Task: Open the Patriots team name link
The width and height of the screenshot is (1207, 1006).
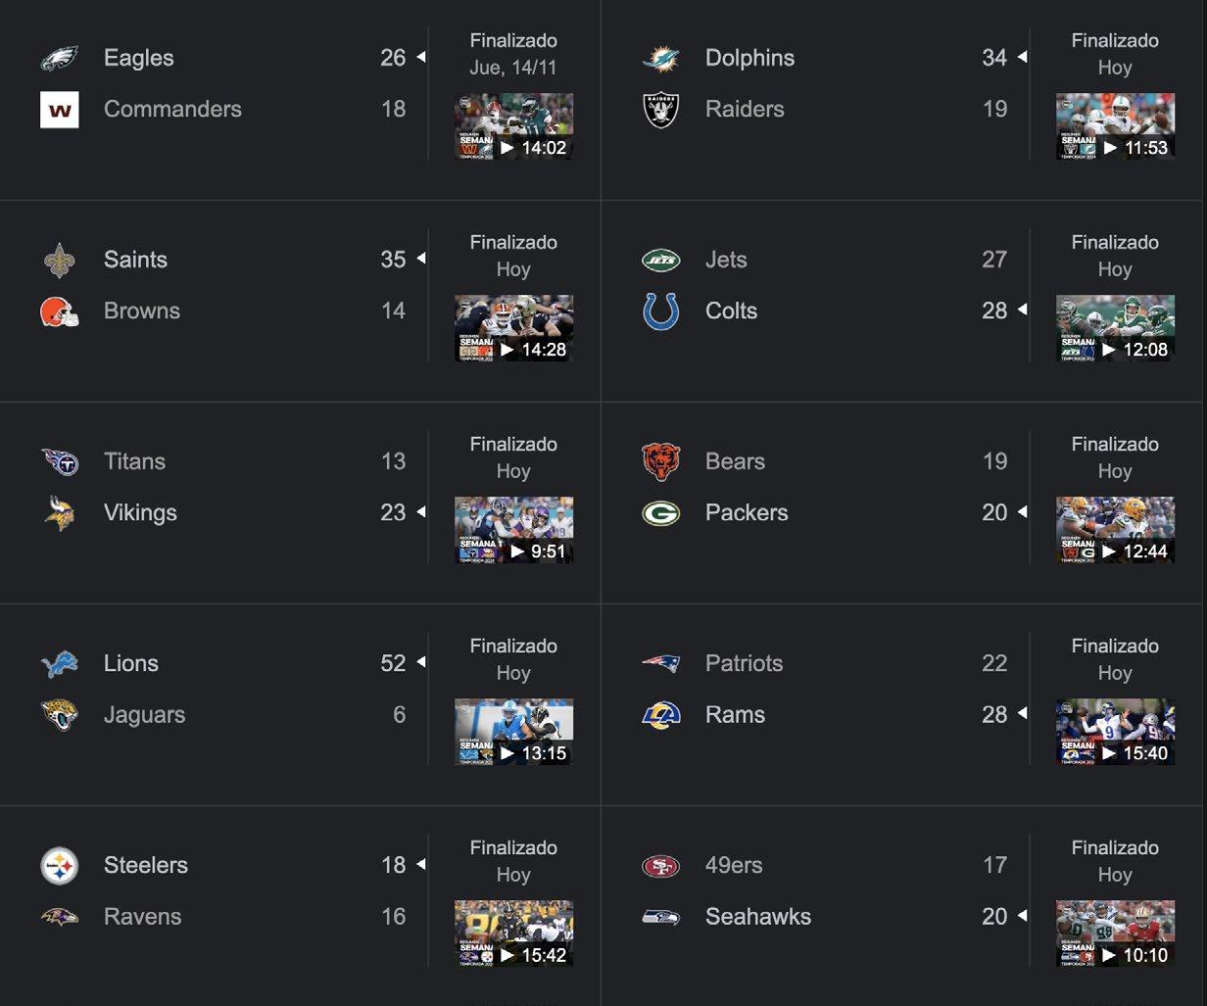Action: 744,664
